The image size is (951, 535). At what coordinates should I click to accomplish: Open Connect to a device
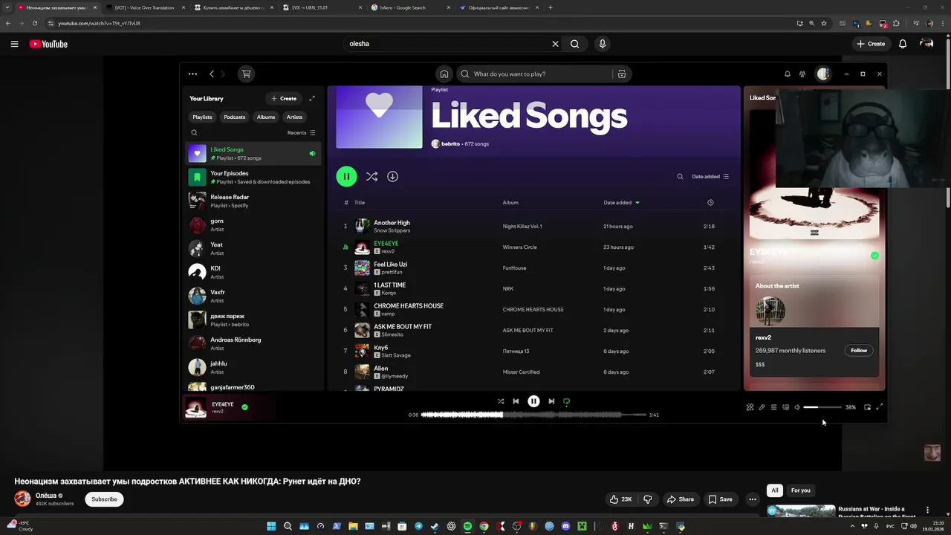coord(785,407)
